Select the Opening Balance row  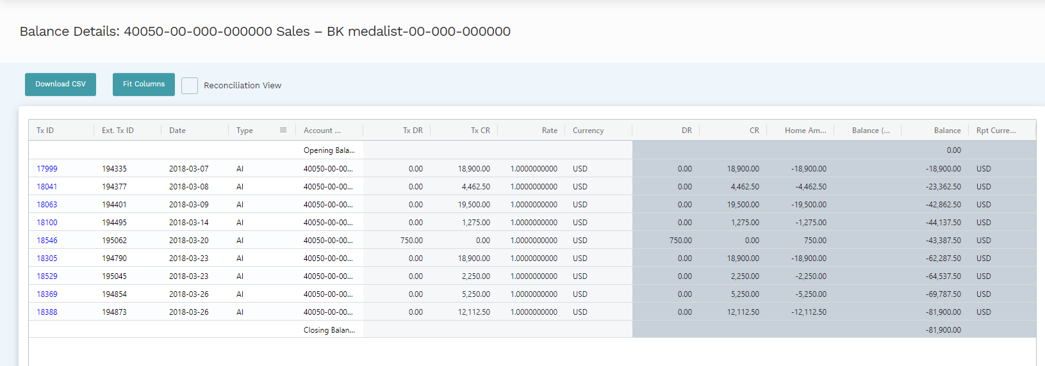click(x=329, y=150)
